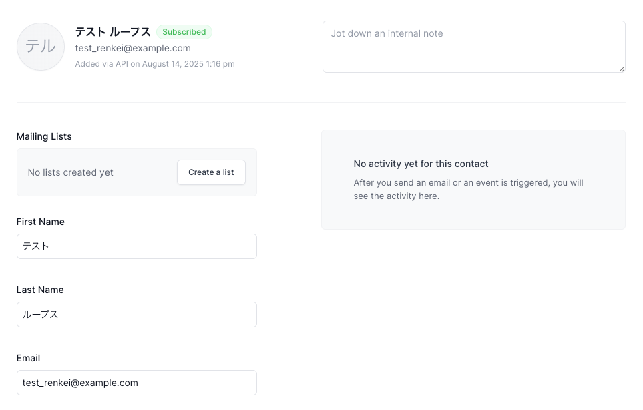
Task: Click the テル avatar circle
Action: 41,47
